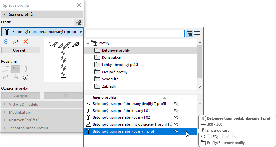276x147 pixels.
Task: Click wall usage icon in obrácený T row
Action: (x=170, y=124)
